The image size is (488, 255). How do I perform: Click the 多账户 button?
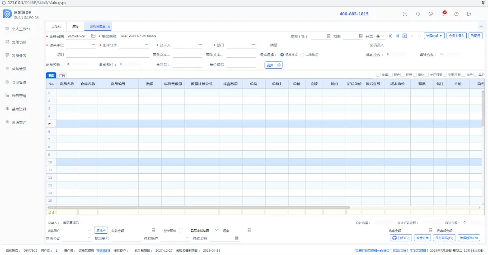pyautogui.click(x=101, y=231)
